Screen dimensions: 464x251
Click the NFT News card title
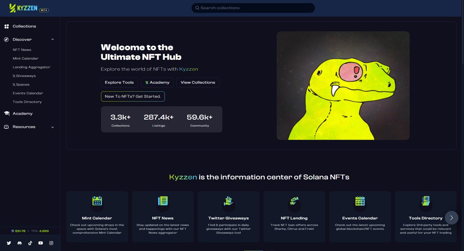point(163,218)
